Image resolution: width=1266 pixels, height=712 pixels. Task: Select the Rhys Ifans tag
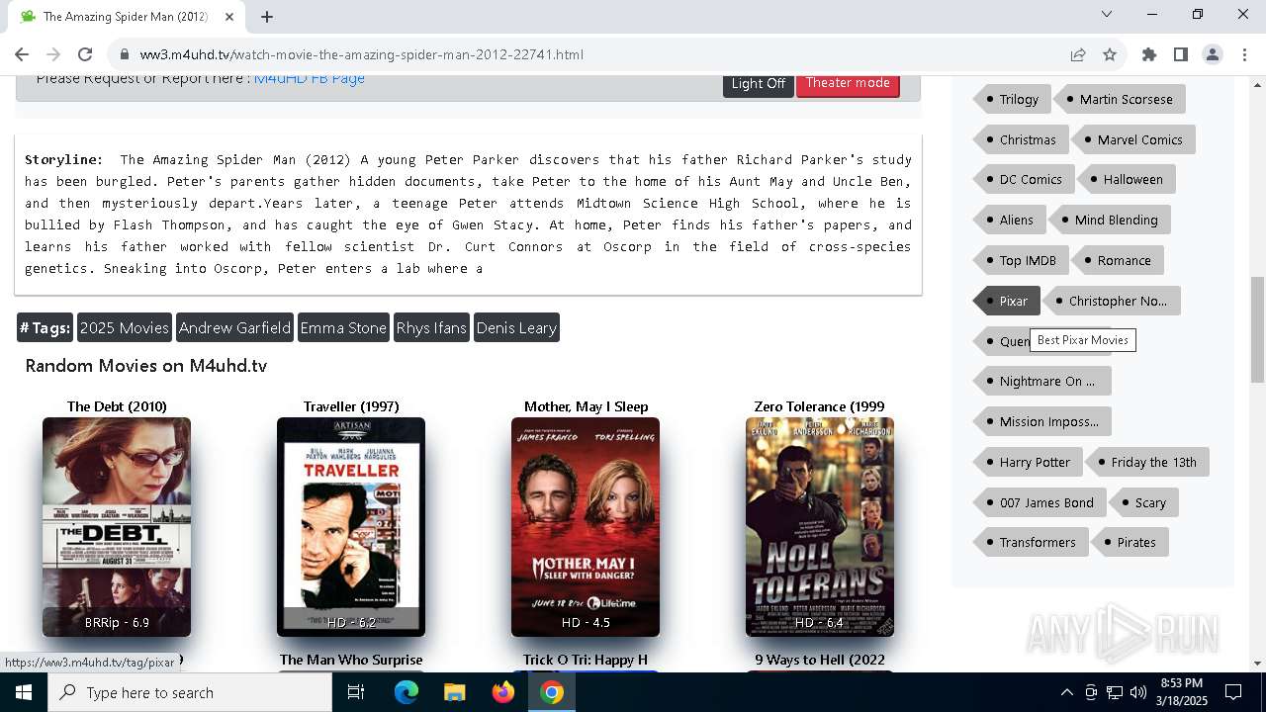click(431, 327)
